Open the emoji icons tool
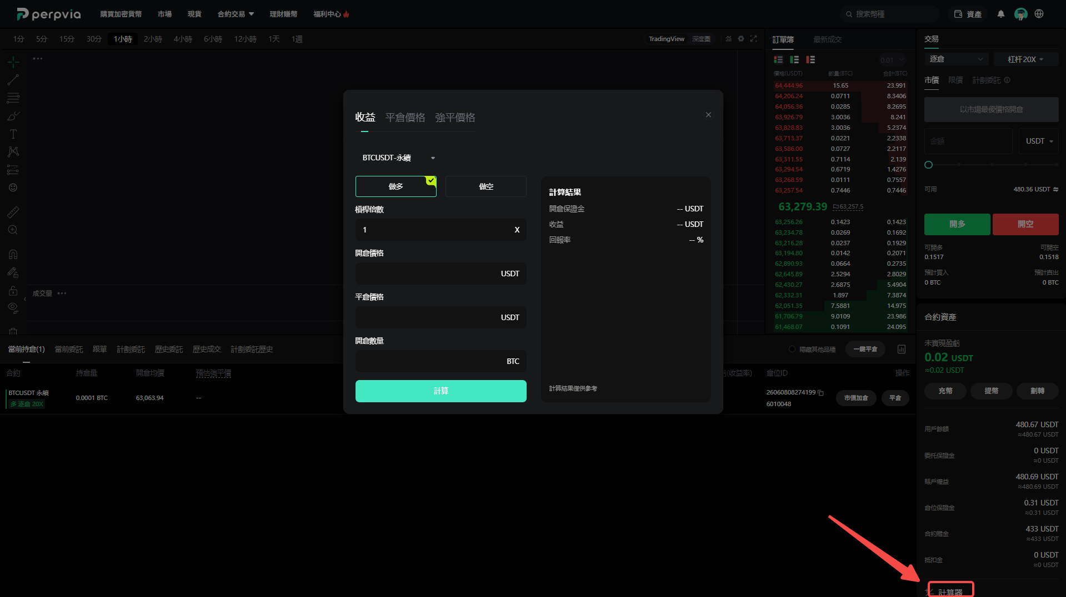This screenshot has width=1066, height=597. [13, 188]
